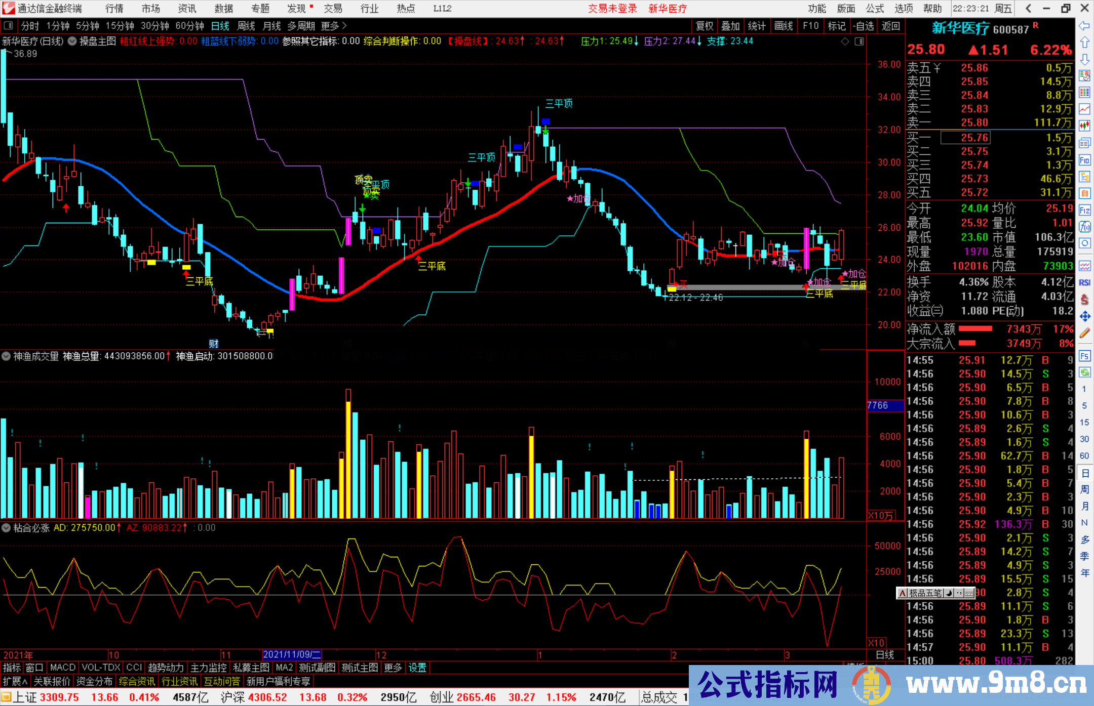Click the RSI indicator sidebar icon
The image size is (1094, 706).
tap(1084, 282)
